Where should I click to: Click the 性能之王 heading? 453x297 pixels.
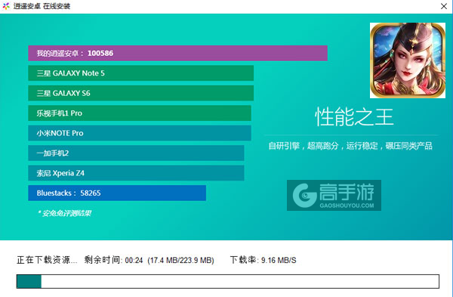354,117
